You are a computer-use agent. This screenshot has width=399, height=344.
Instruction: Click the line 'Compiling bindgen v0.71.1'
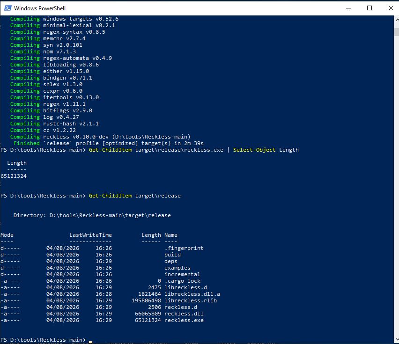[x=51, y=78]
